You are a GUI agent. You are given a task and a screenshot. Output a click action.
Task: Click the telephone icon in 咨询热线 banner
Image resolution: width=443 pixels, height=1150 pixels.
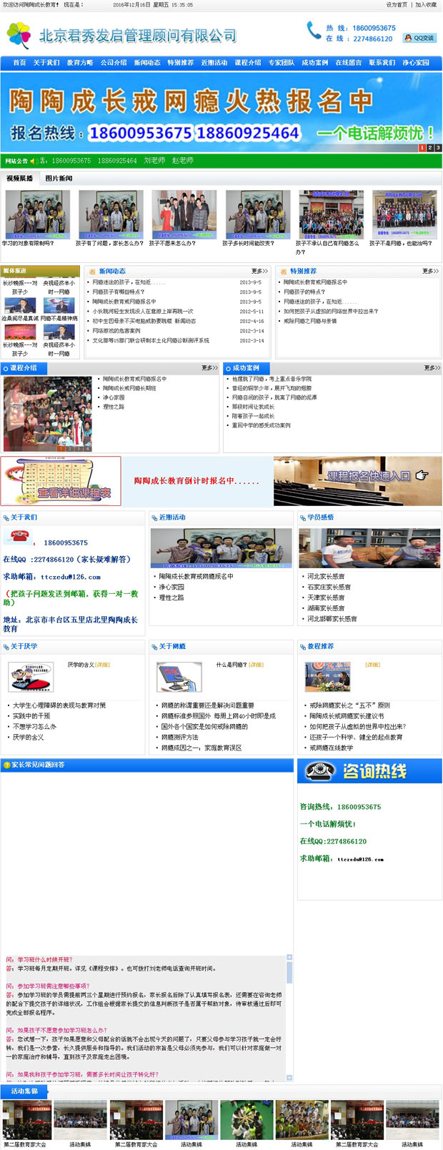320,771
